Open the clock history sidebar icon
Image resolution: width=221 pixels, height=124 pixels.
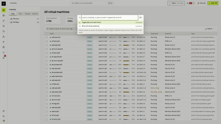pyautogui.click(x=4, y=26)
